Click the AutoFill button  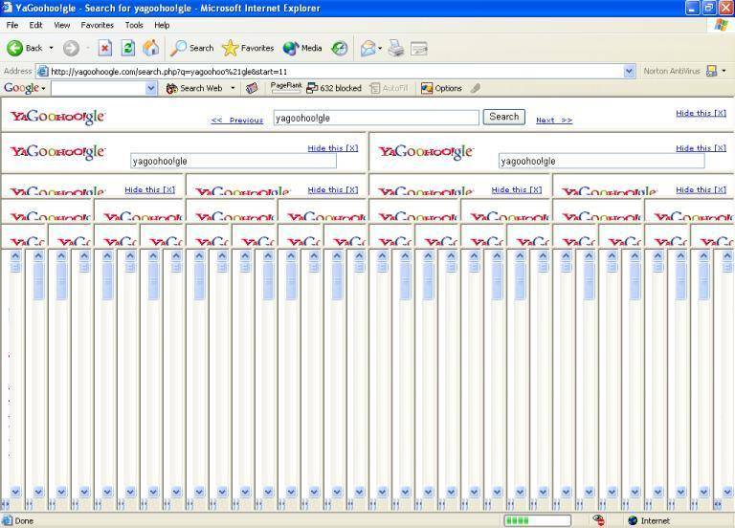point(390,88)
